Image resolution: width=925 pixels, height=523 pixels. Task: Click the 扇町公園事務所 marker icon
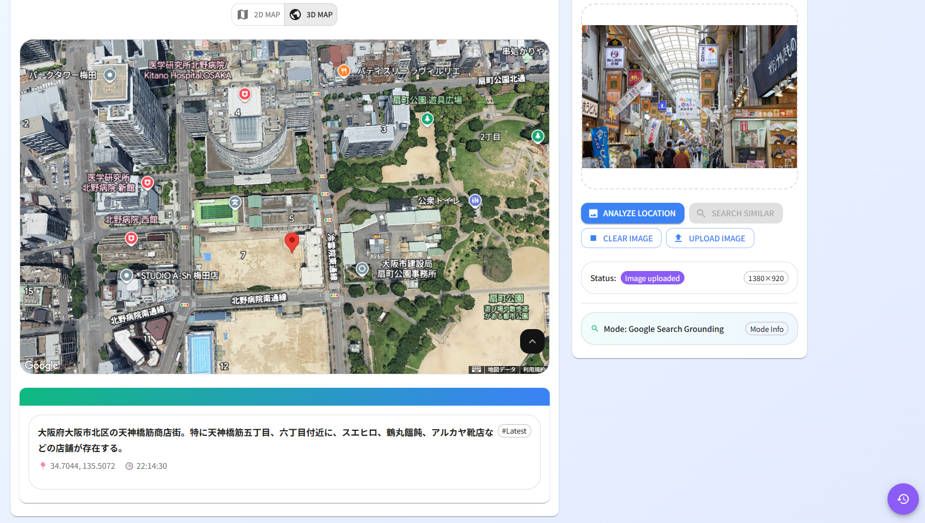pos(362,269)
